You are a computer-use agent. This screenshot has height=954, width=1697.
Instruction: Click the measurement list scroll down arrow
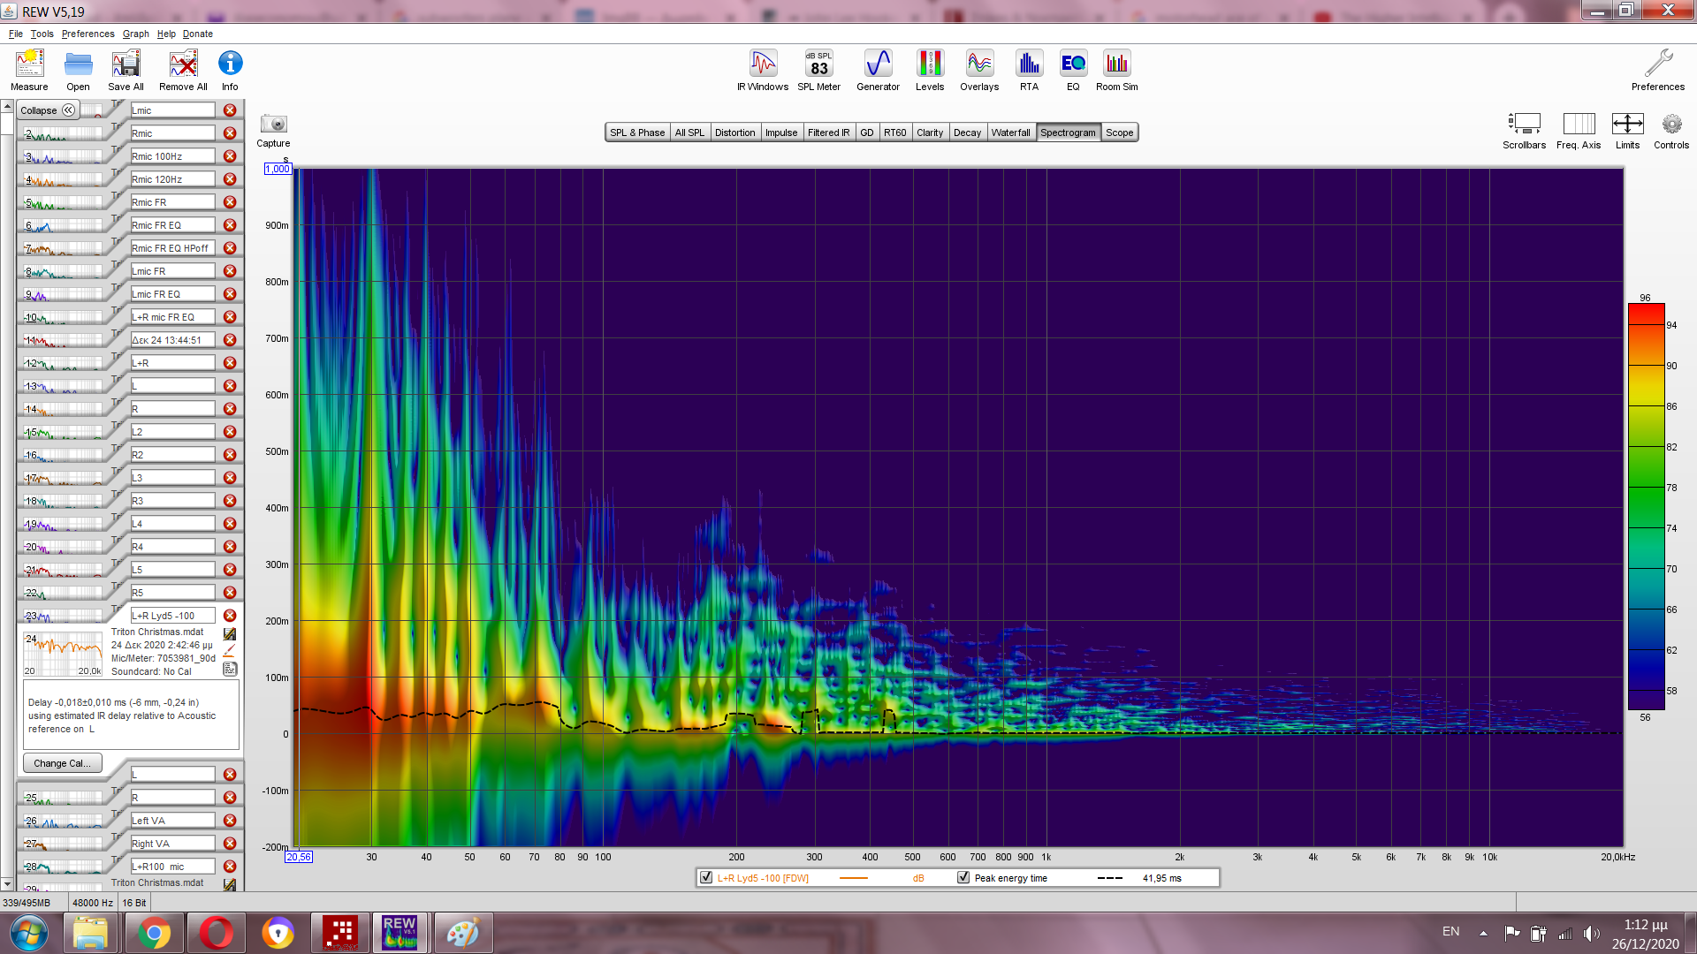[7, 883]
